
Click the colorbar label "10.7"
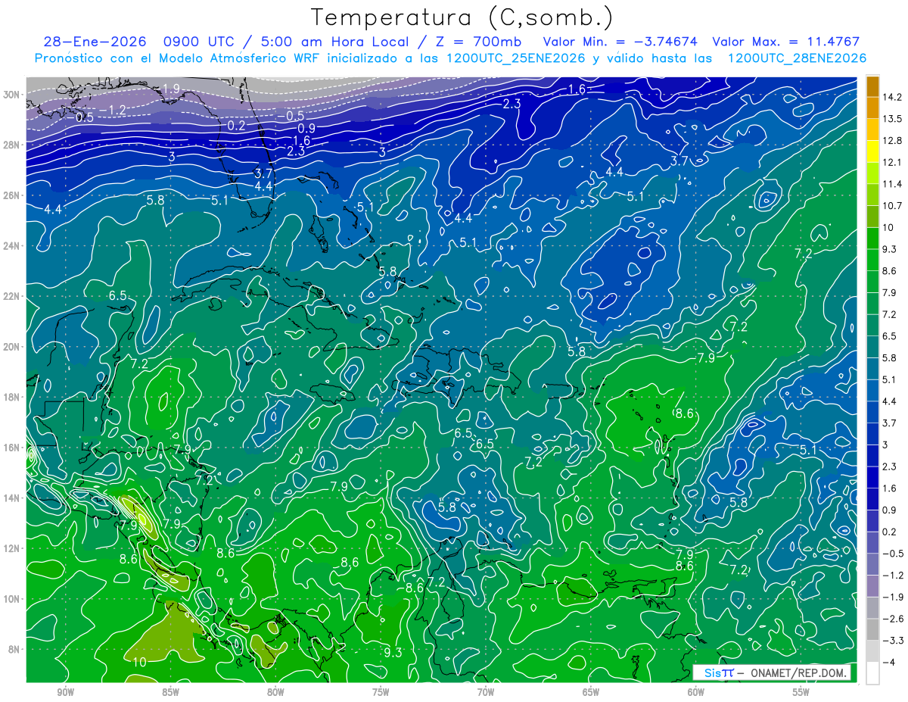pos(891,206)
